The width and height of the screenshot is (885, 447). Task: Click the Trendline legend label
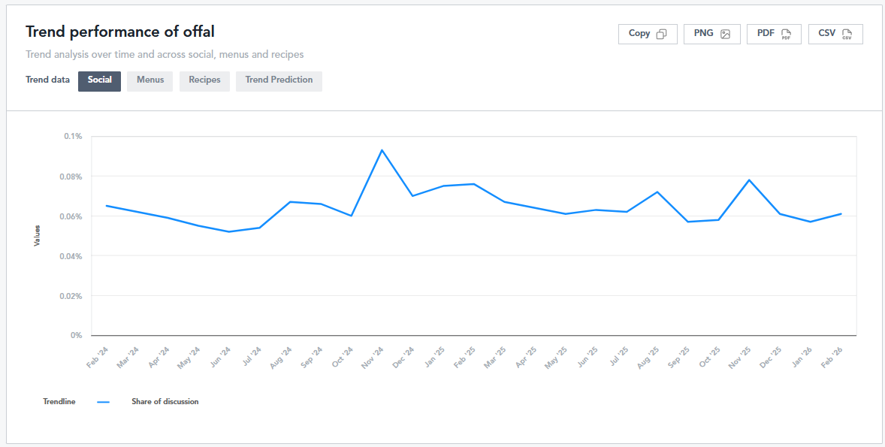(59, 402)
